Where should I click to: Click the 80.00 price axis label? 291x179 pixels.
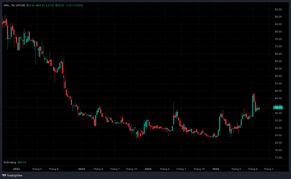tap(278, 31)
